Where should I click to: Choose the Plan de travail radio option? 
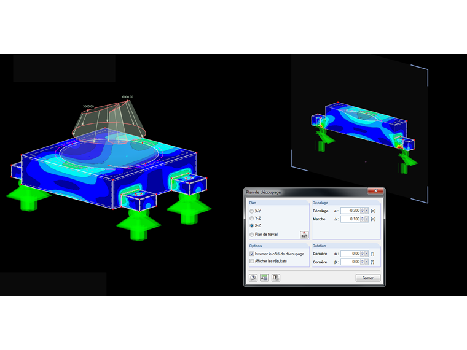tap(252, 235)
